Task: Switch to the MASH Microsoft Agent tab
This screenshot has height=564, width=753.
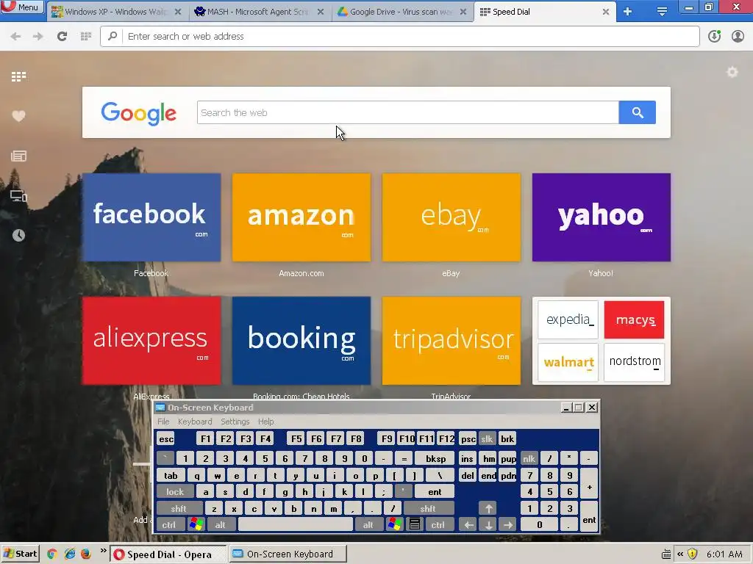Action: [x=260, y=12]
